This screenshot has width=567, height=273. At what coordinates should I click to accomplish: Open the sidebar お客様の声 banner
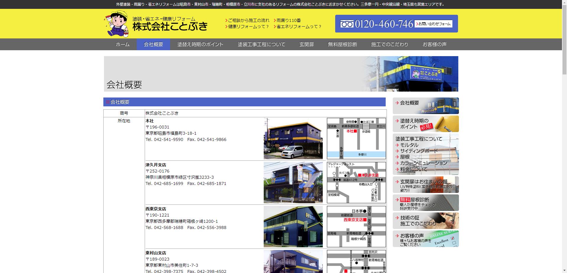pos(426,239)
